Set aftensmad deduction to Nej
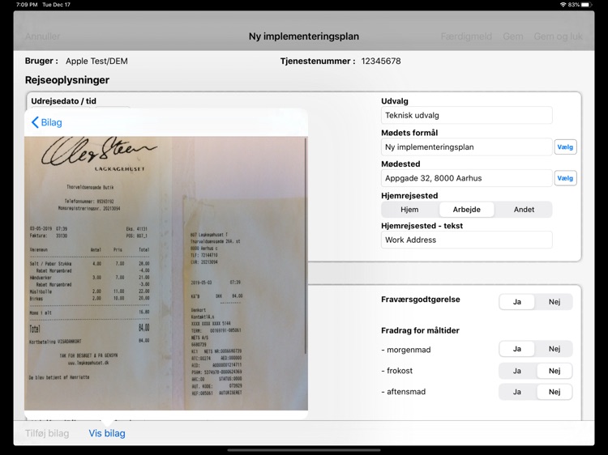The height and width of the screenshot is (455, 608). click(x=554, y=392)
